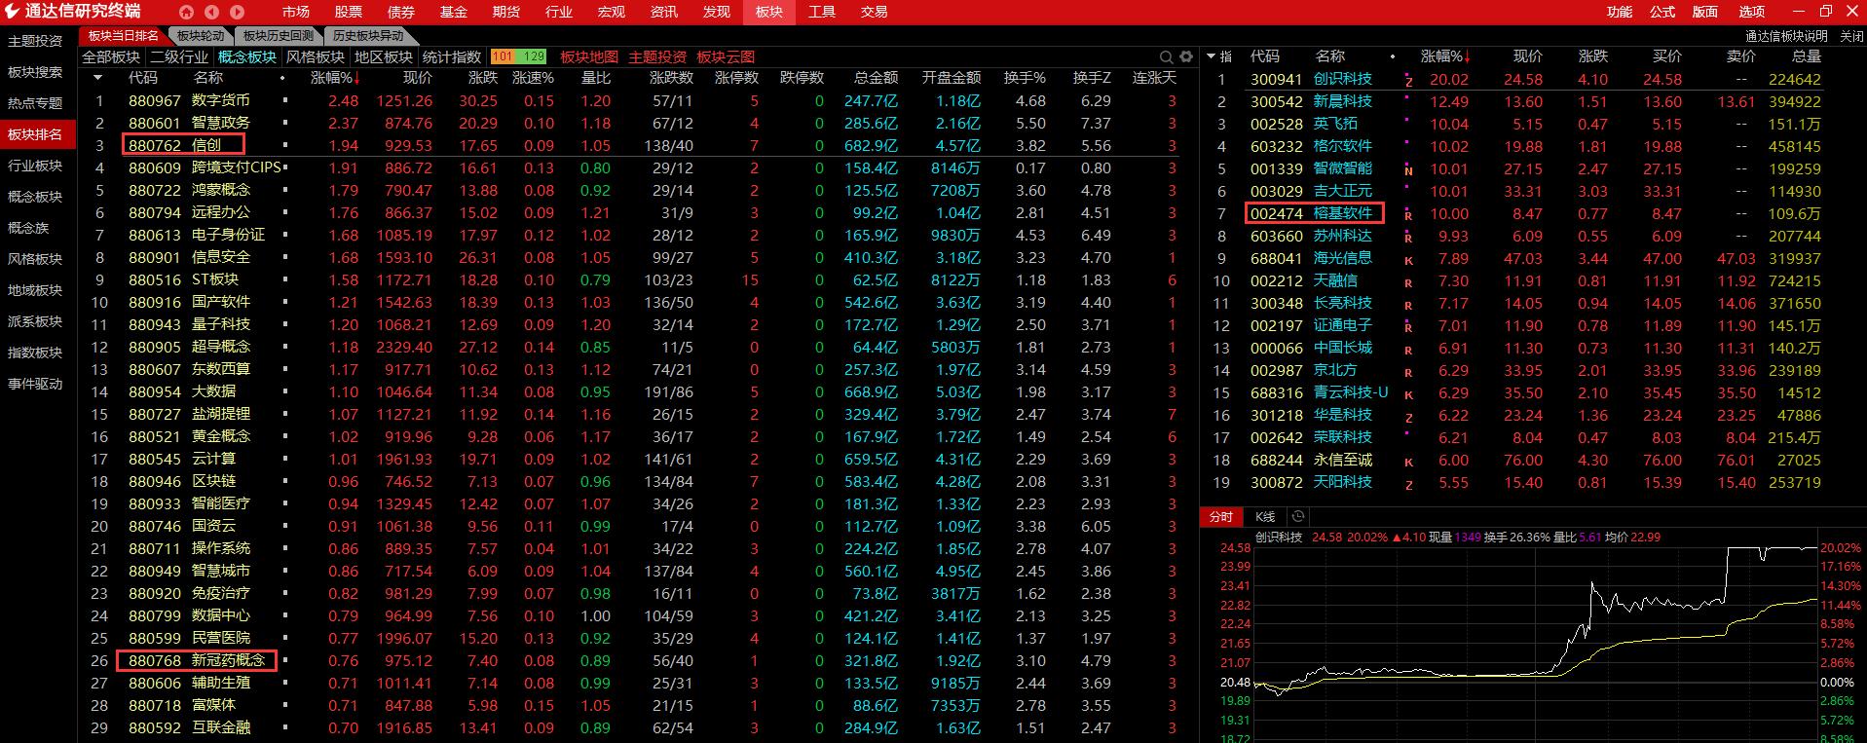
Task: Click the home icon in title bar
Action: tap(188, 12)
